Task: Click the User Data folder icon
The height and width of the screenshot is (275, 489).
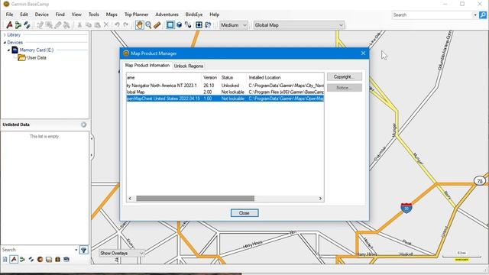Action: pyautogui.click(x=22, y=58)
